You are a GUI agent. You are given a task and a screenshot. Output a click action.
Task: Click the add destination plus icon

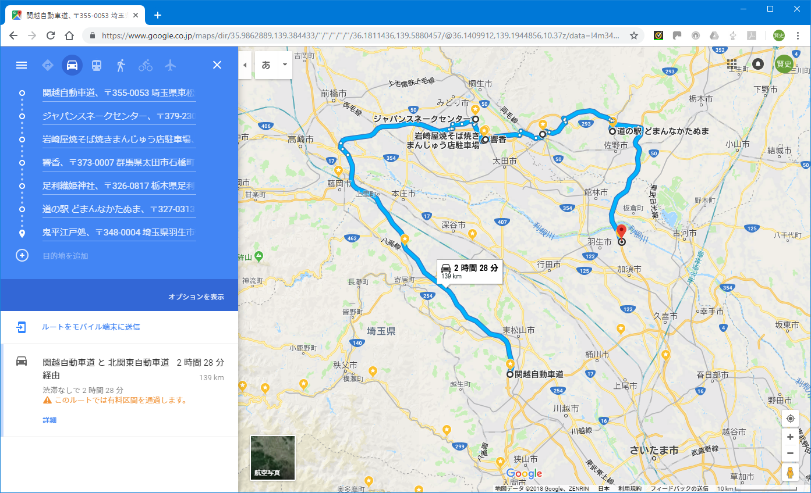(22, 255)
